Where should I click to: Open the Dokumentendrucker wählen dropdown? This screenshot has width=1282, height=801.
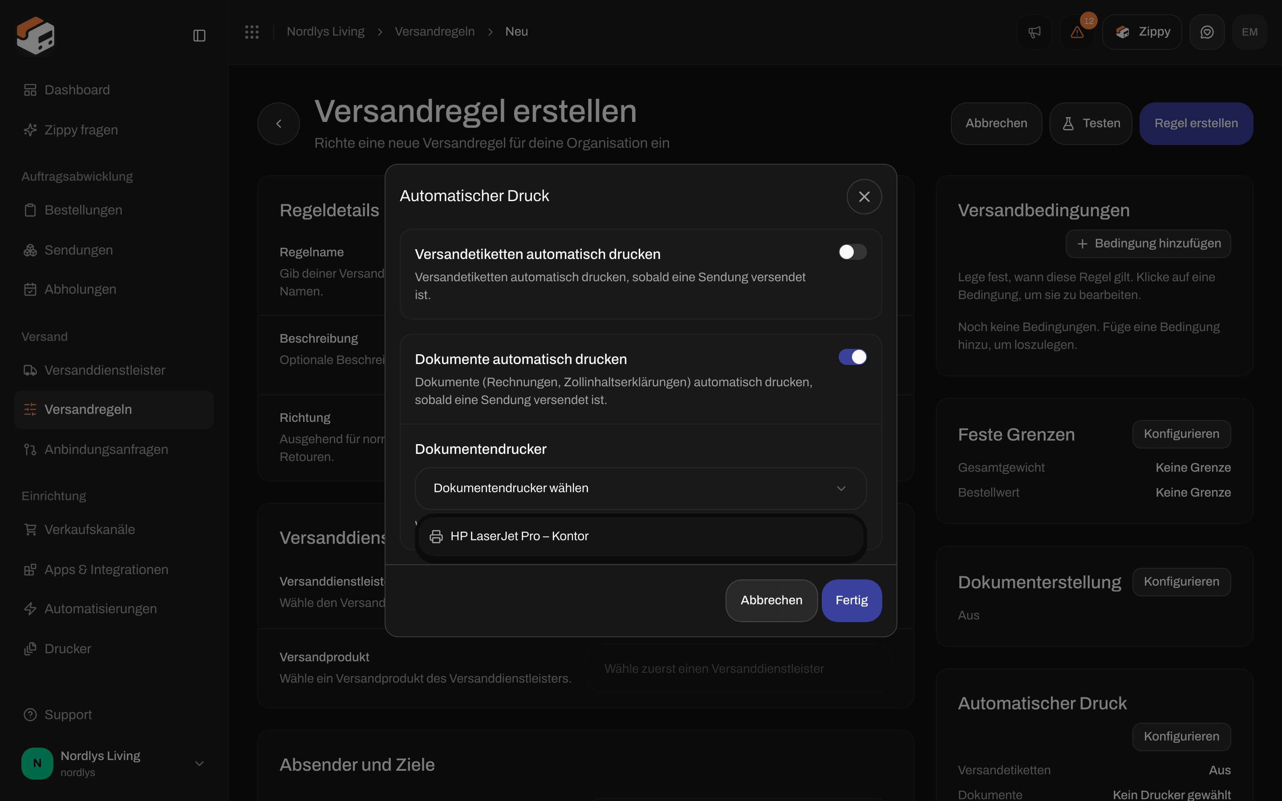[641, 489]
